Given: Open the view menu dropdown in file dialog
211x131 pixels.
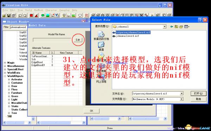Looking at the screenshot, I should coord(187,27).
